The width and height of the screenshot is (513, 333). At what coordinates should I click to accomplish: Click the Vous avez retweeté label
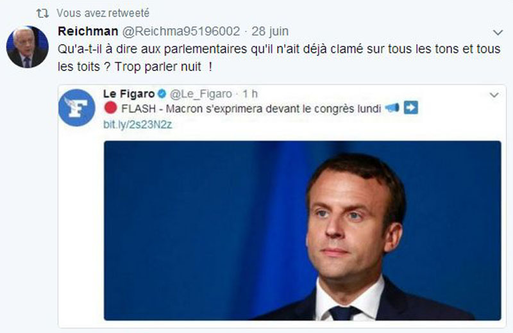click(x=103, y=13)
